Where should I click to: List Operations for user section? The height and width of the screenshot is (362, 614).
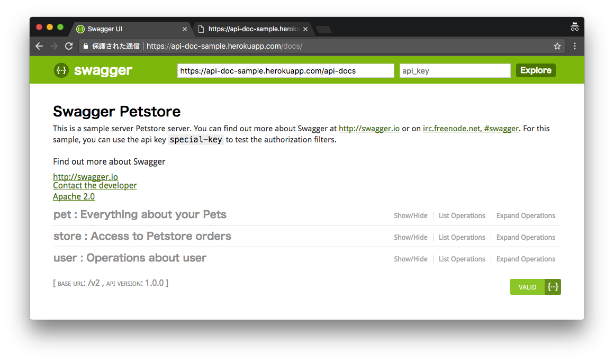462,259
